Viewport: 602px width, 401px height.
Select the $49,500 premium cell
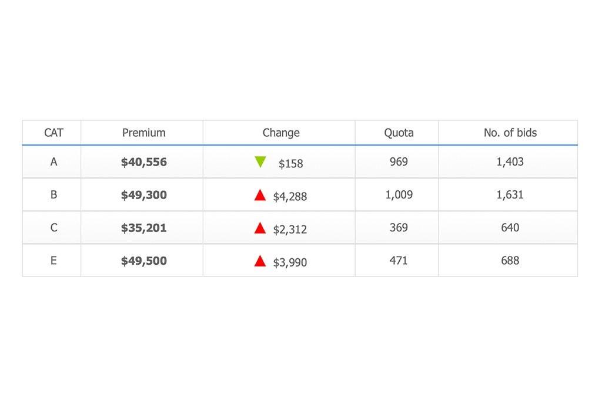click(144, 261)
